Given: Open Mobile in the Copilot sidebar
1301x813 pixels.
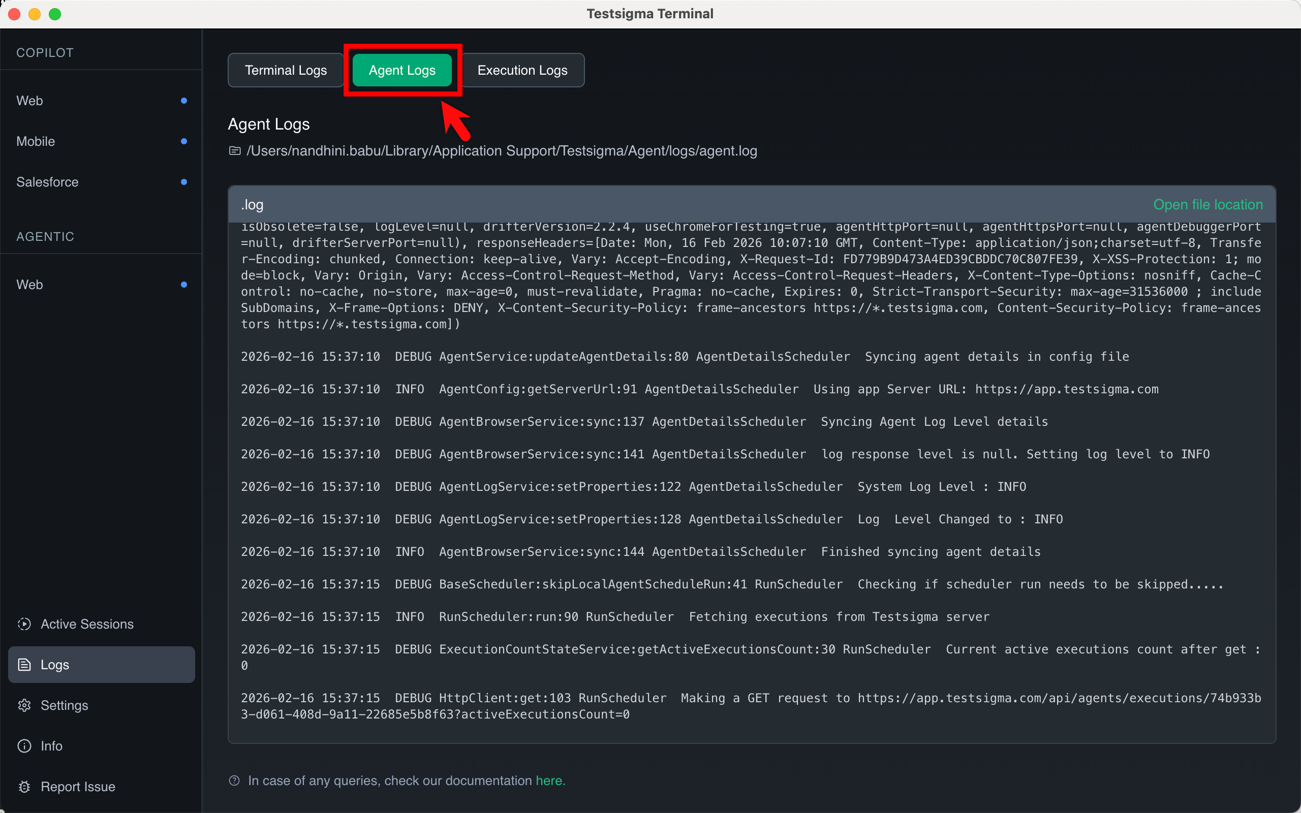Looking at the screenshot, I should coord(36,141).
